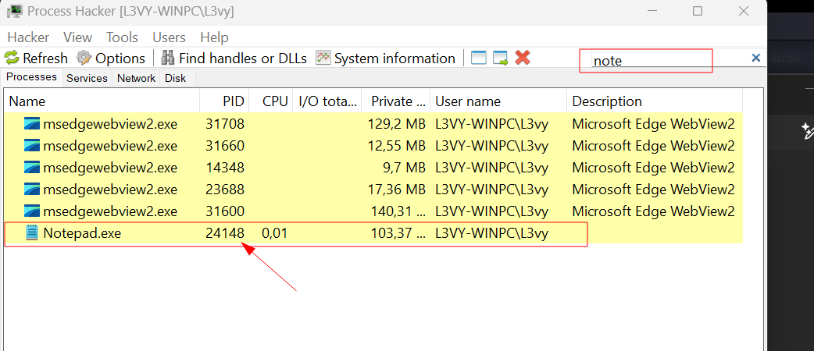Open the Tools menu
Image resolution: width=814 pixels, height=351 pixels.
point(122,37)
